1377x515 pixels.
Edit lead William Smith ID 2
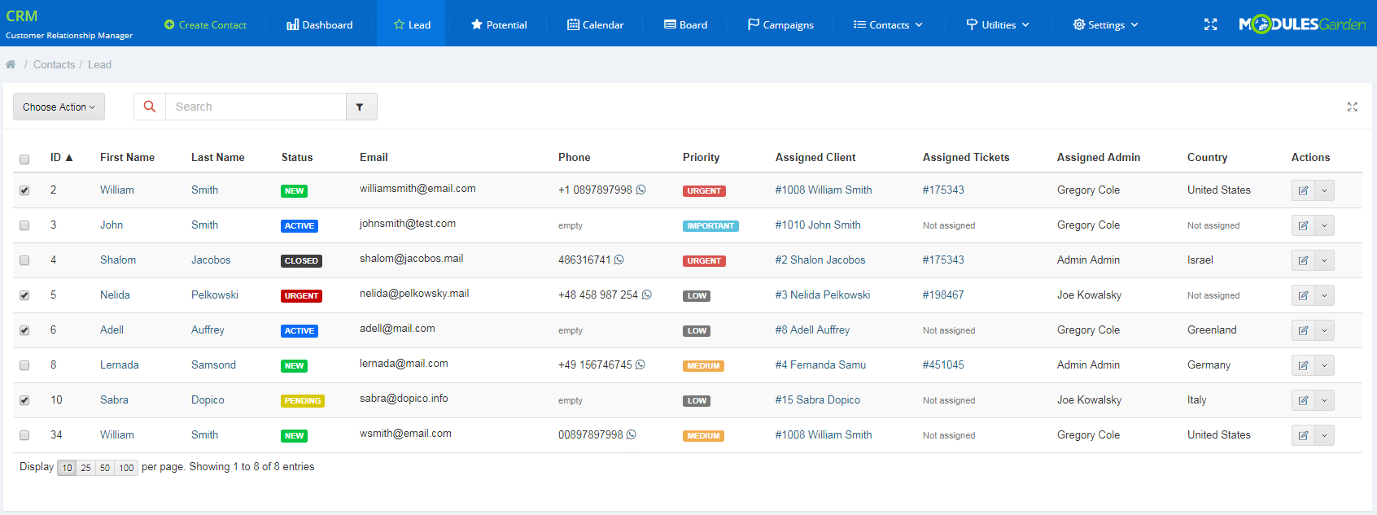click(1303, 190)
